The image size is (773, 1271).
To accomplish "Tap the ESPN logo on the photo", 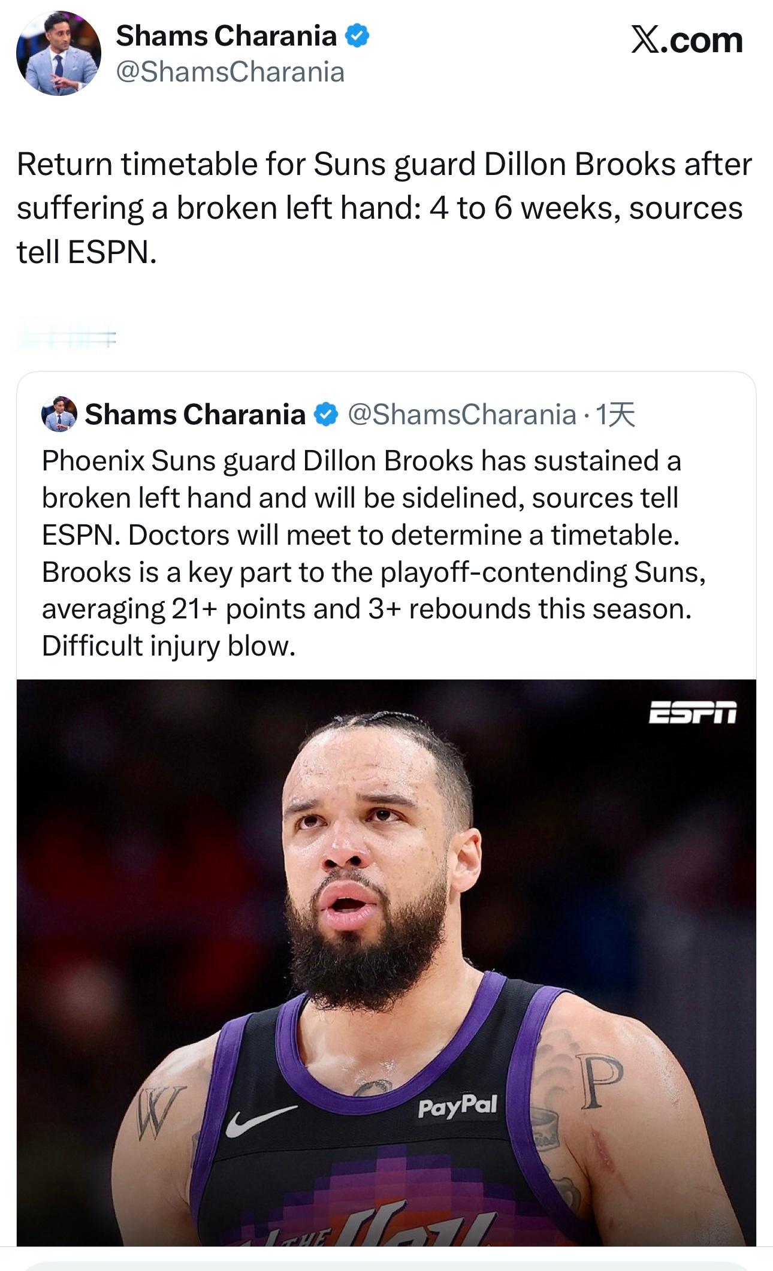I will (x=693, y=712).
